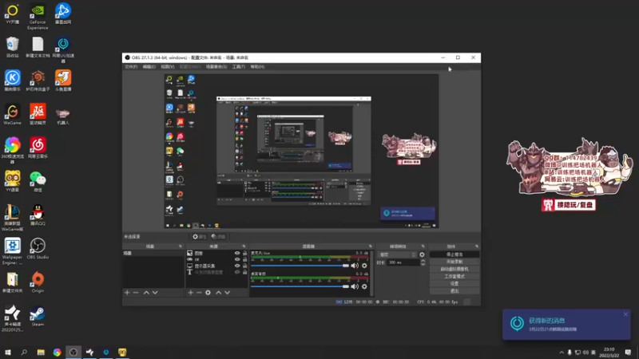Image resolution: width=639 pixels, height=359 pixels.
Task: Add a new source with the plus icon
Action: pos(190,293)
